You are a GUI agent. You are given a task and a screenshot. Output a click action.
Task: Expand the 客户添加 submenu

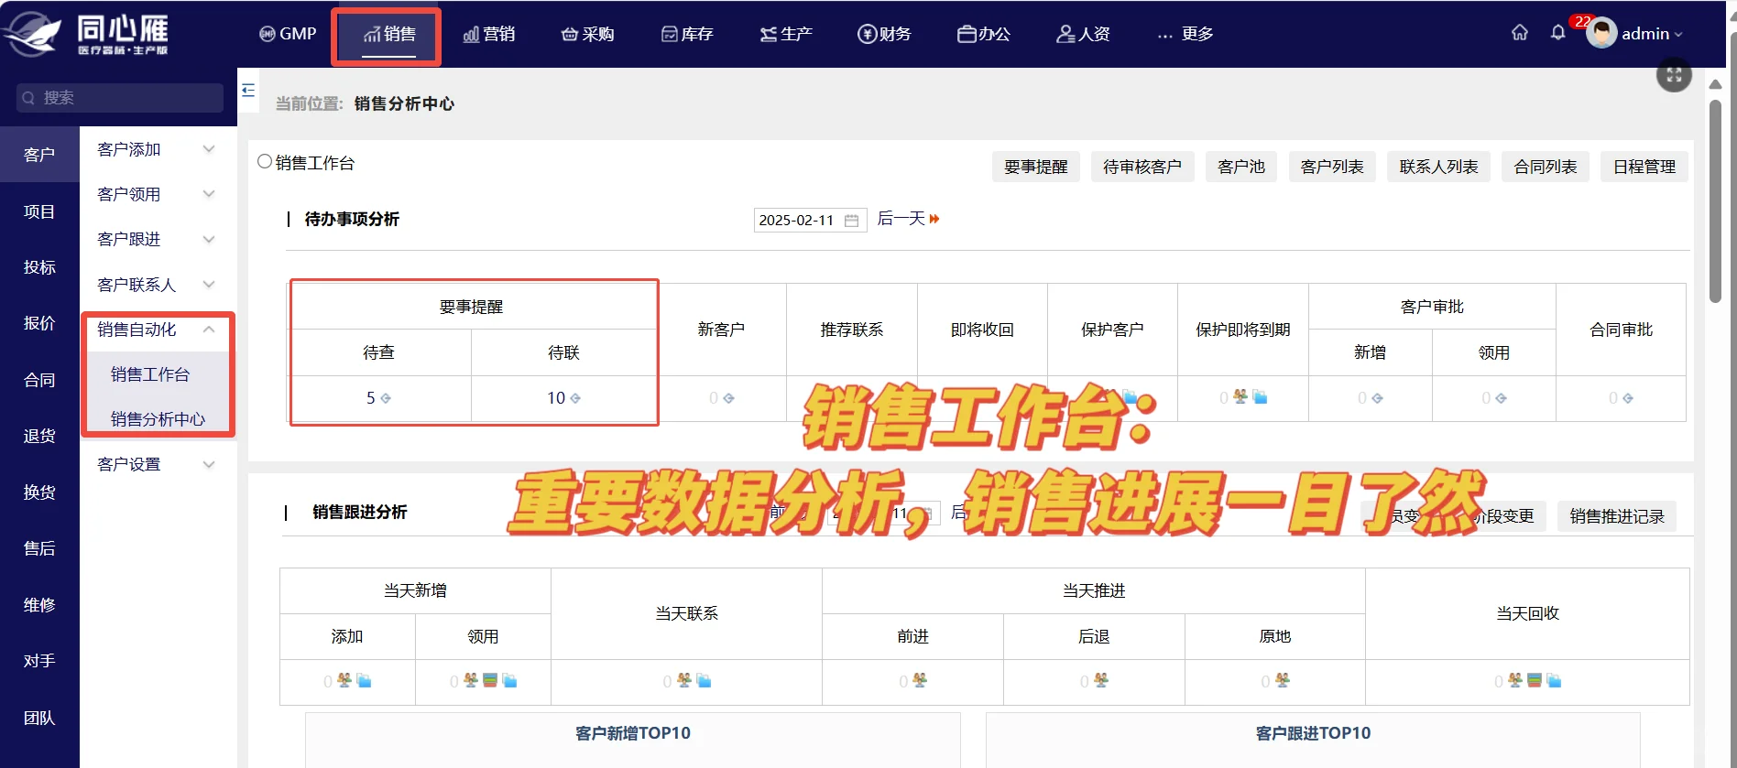(209, 149)
